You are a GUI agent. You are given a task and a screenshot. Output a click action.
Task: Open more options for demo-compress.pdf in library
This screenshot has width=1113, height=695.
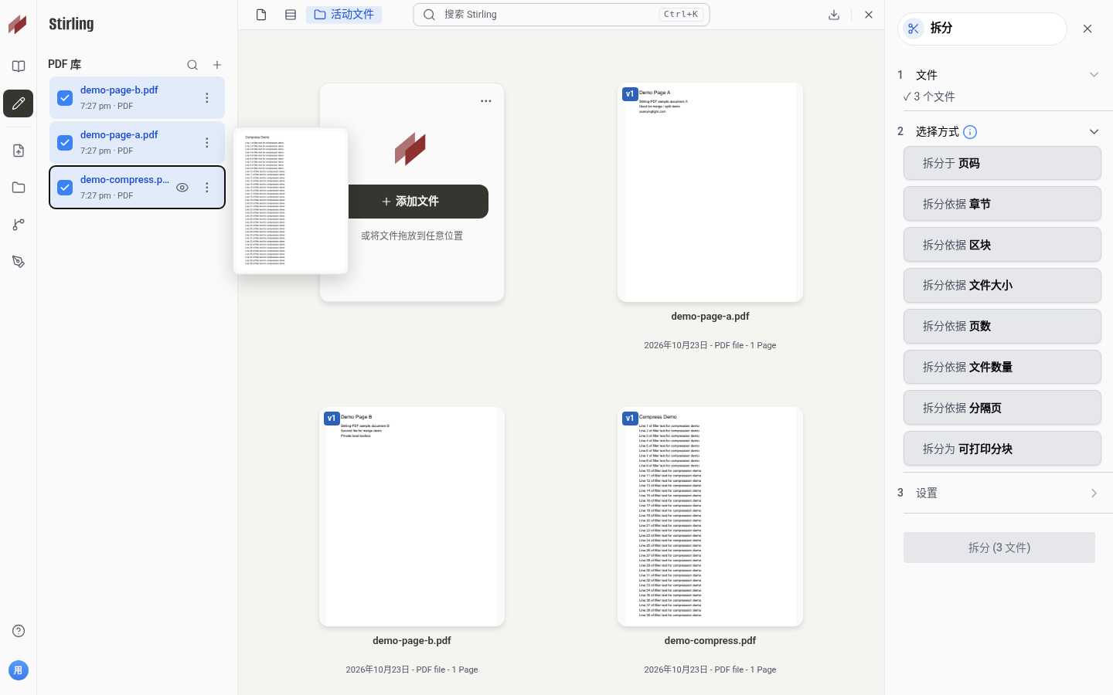click(206, 188)
